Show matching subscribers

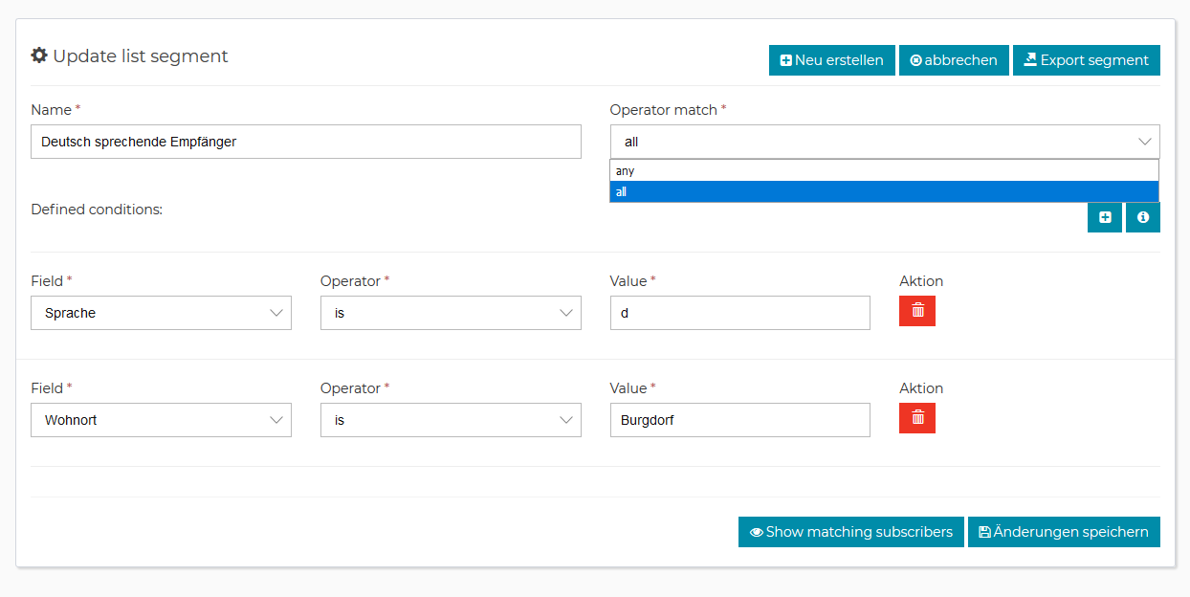click(x=850, y=532)
